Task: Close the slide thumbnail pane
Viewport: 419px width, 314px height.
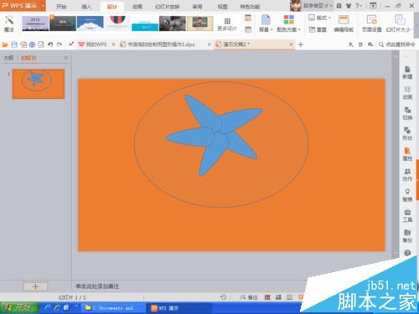Action: [66, 58]
